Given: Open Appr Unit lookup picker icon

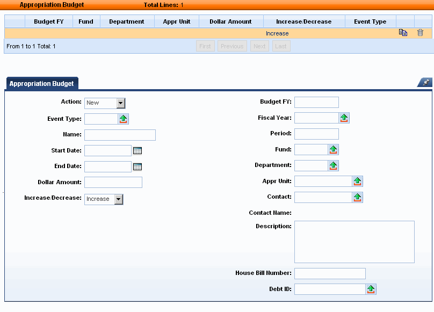Looking at the screenshot, I should click(x=358, y=182).
